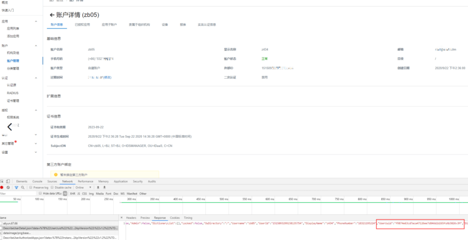
Task: Expand the 设置 section in the sidebar
Action: (36, 152)
